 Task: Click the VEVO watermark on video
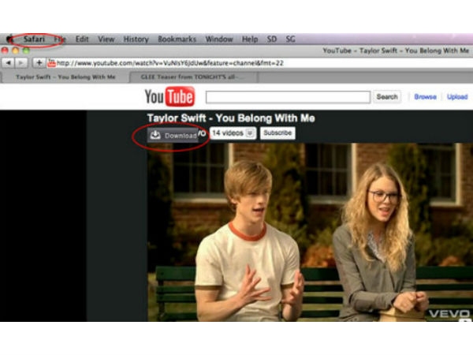coord(449,314)
